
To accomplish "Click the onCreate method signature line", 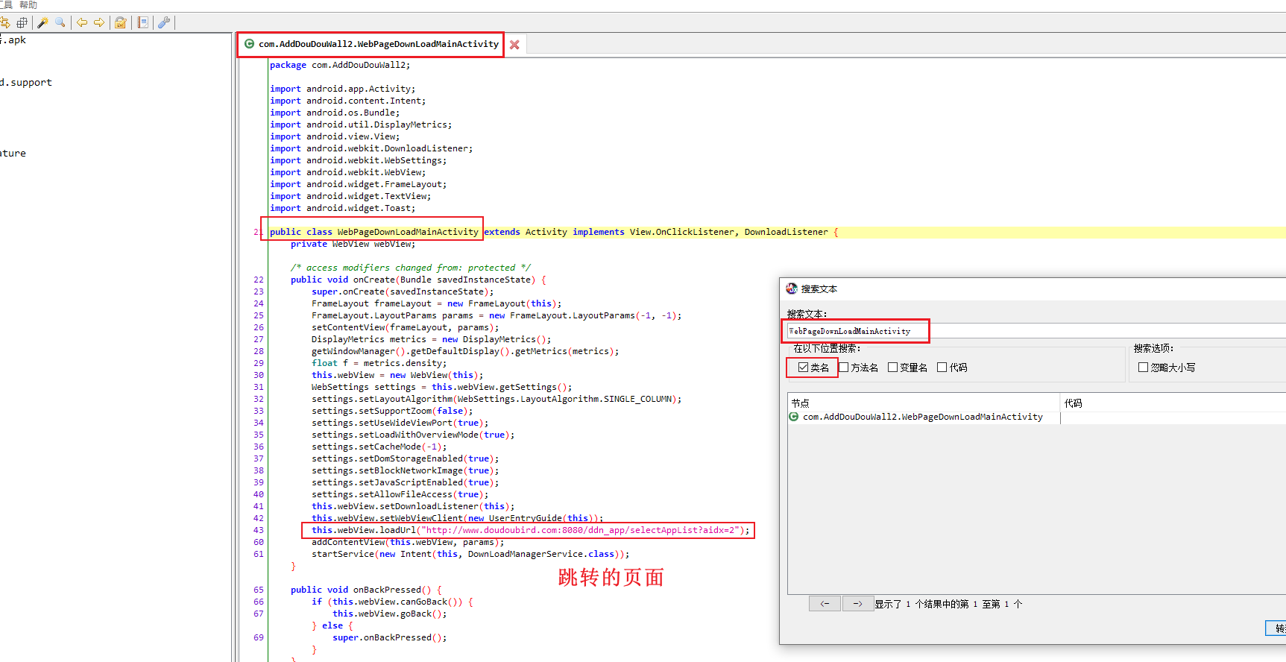I will point(418,280).
